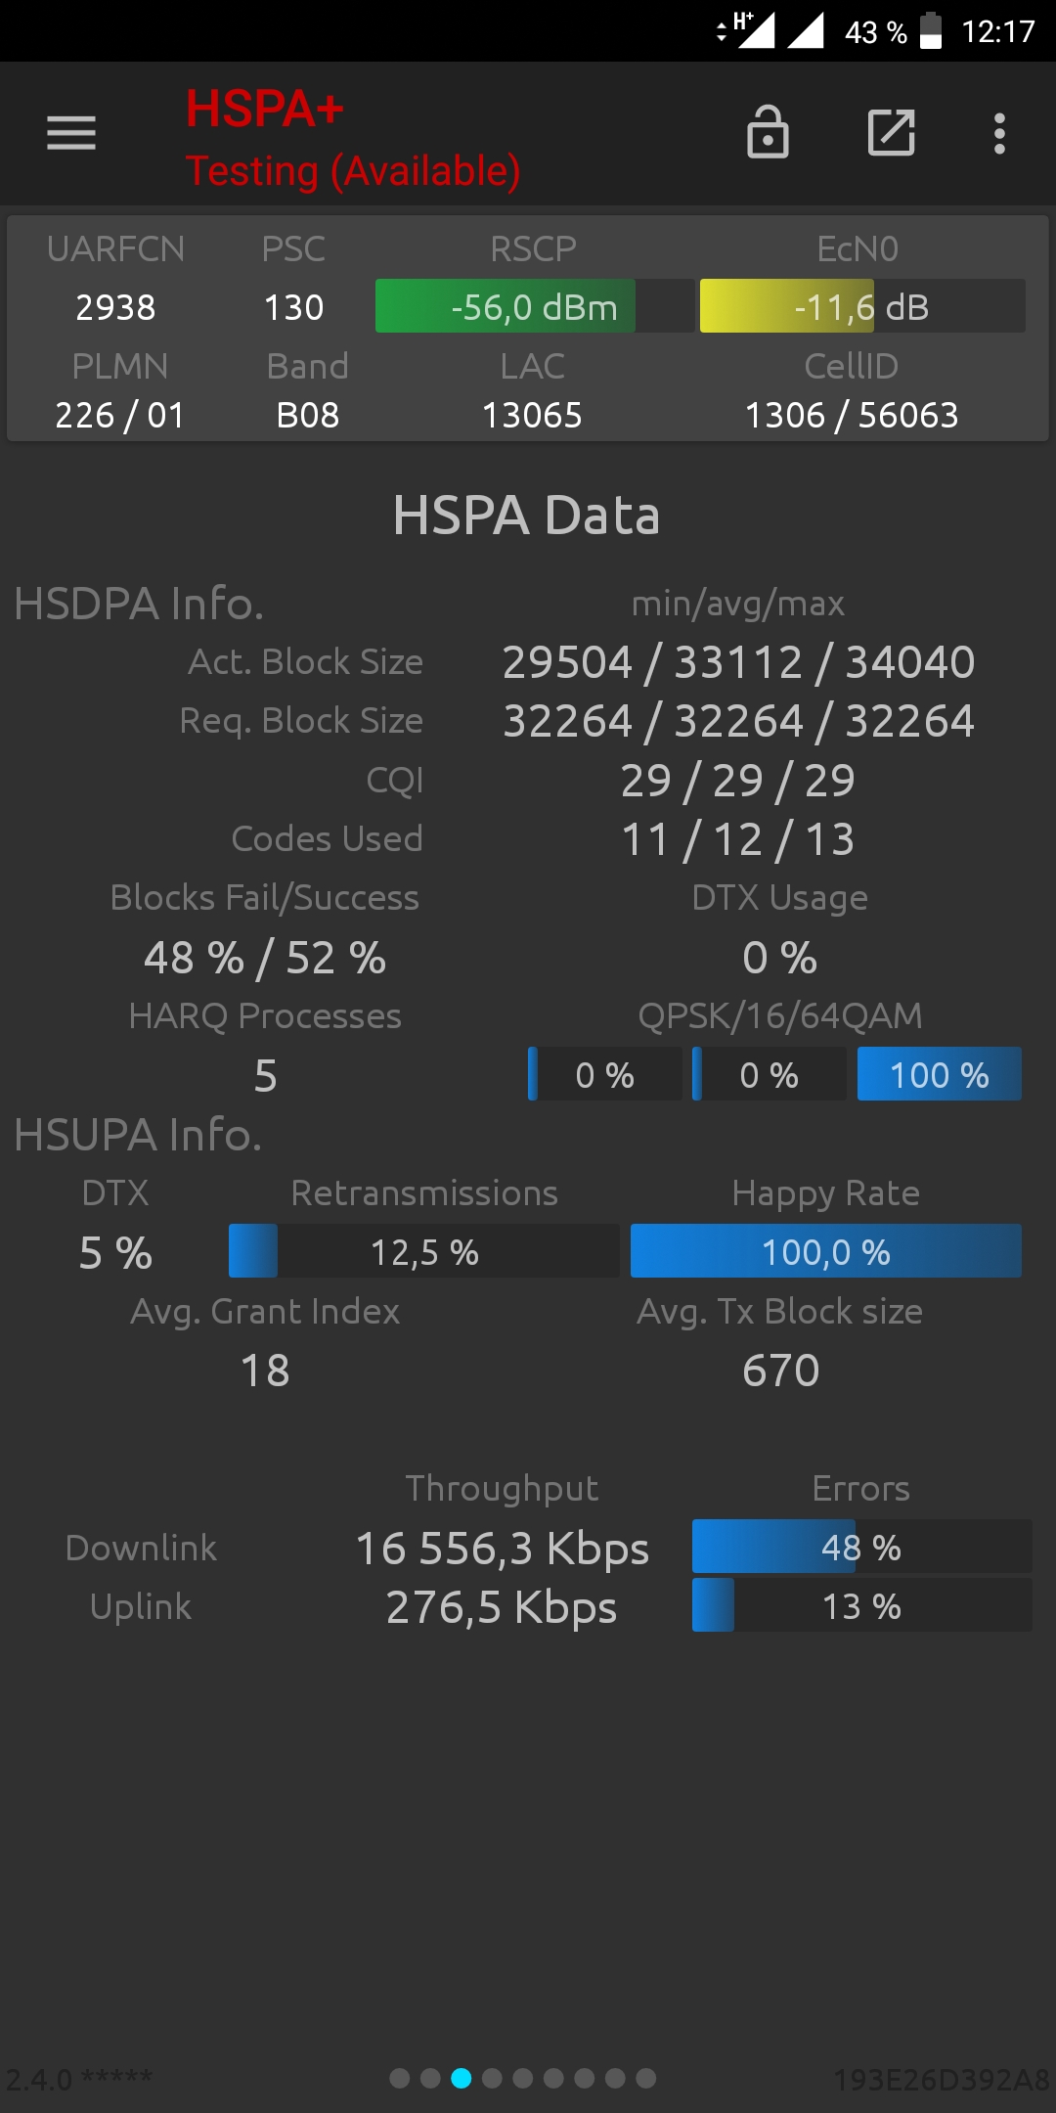Tap the battery icon in the status bar
This screenshot has height=2113, width=1056.
click(931, 31)
